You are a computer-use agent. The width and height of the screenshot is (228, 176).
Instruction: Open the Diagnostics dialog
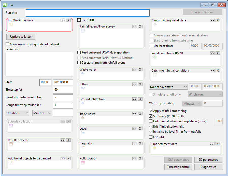point(208,167)
